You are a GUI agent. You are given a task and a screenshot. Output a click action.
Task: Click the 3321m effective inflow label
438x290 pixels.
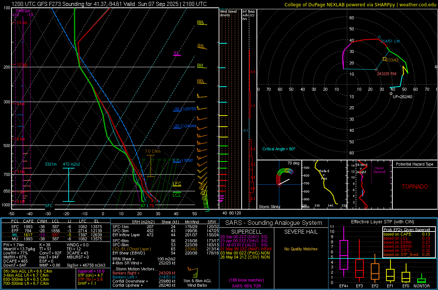pyautogui.click(x=50, y=164)
